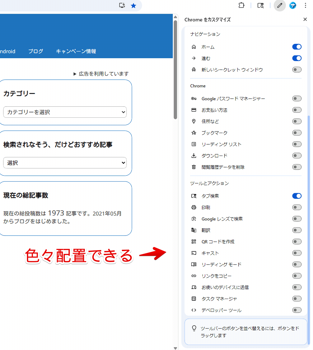Viewport: 313px width, 350px height.
Task: Open the カテゴリーを選択 dropdown
Action: click(65, 112)
